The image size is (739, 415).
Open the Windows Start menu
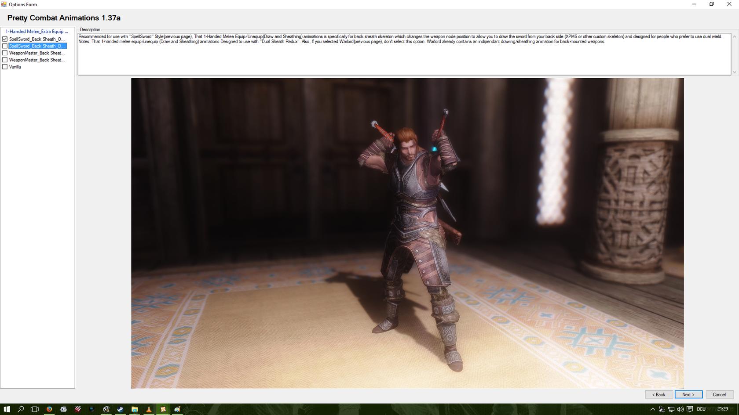[7, 409]
